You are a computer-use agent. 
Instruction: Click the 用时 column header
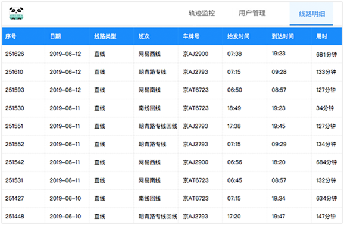[321, 36]
